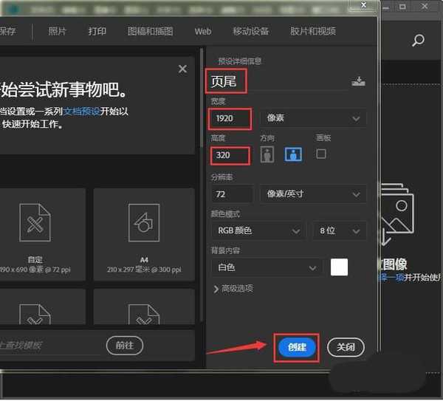Switch to the 移动设备 tab
The image size is (443, 401).
click(x=250, y=32)
